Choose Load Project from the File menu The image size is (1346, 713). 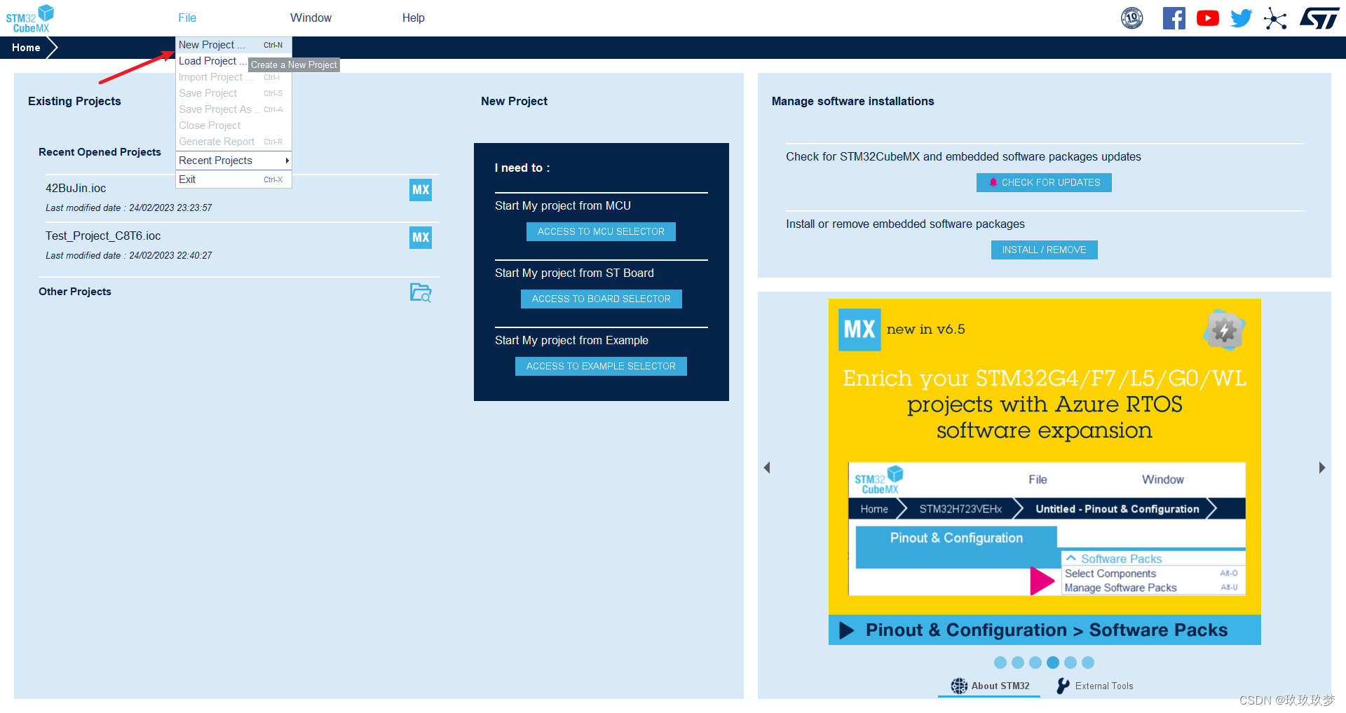pyautogui.click(x=212, y=61)
